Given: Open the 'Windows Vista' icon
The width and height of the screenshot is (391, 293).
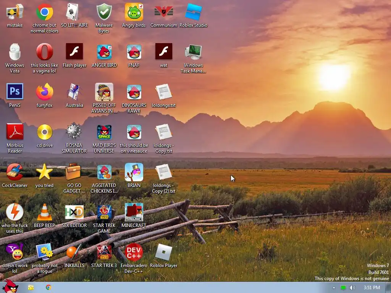Looking at the screenshot, I should coord(15,52).
